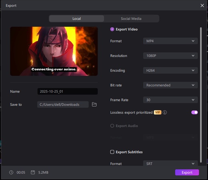Open the subtitles Format dropdown showing SRT
The height and width of the screenshot is (180, 208).
[170, 164]
